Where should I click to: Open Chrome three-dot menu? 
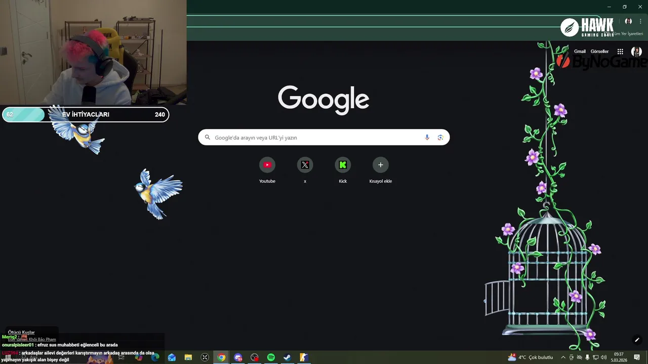pyautogui.click(x=640, y=21)
